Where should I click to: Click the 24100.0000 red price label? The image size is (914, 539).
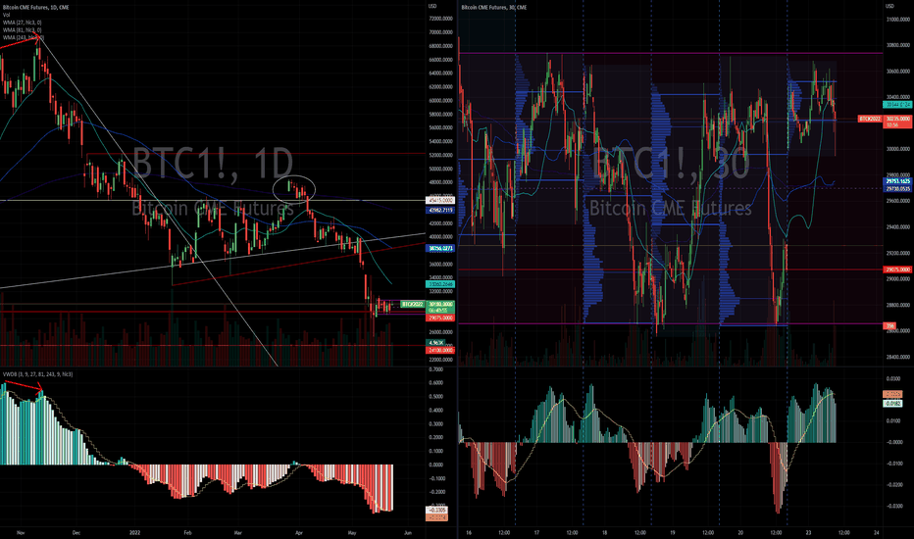440,350
